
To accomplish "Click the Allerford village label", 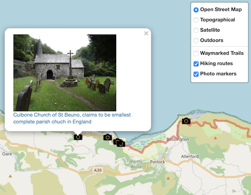I will click(x=190, y=156).
